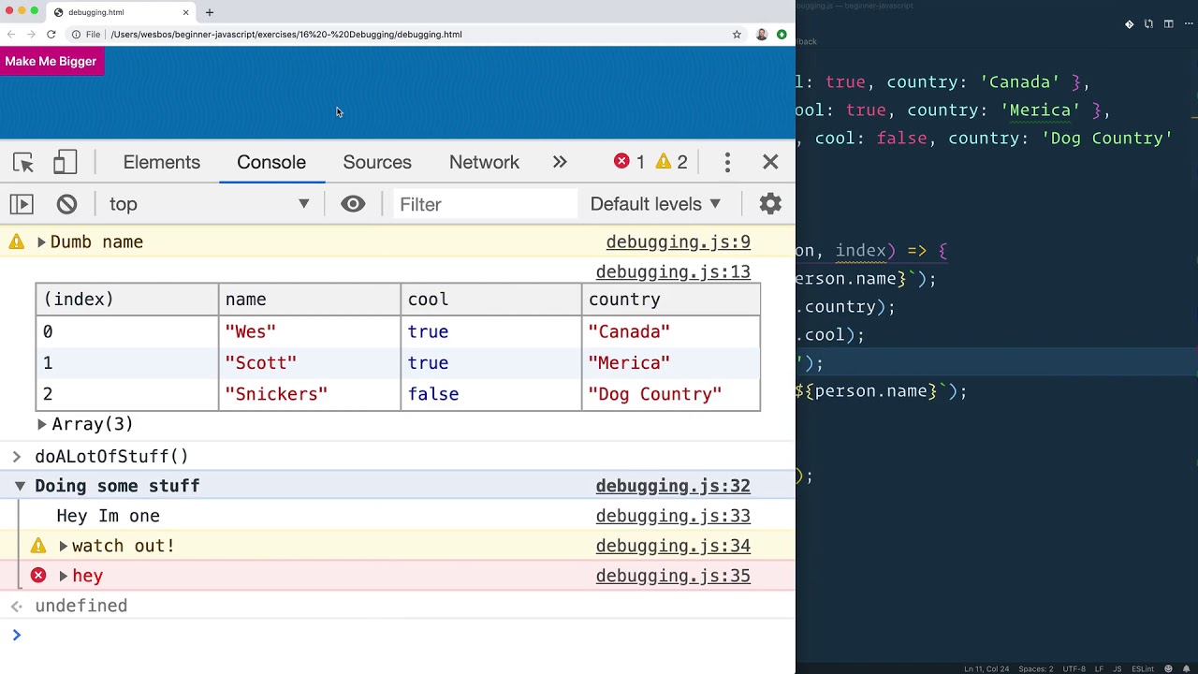Show more DevTools tabs chevron

click(560, 162)
